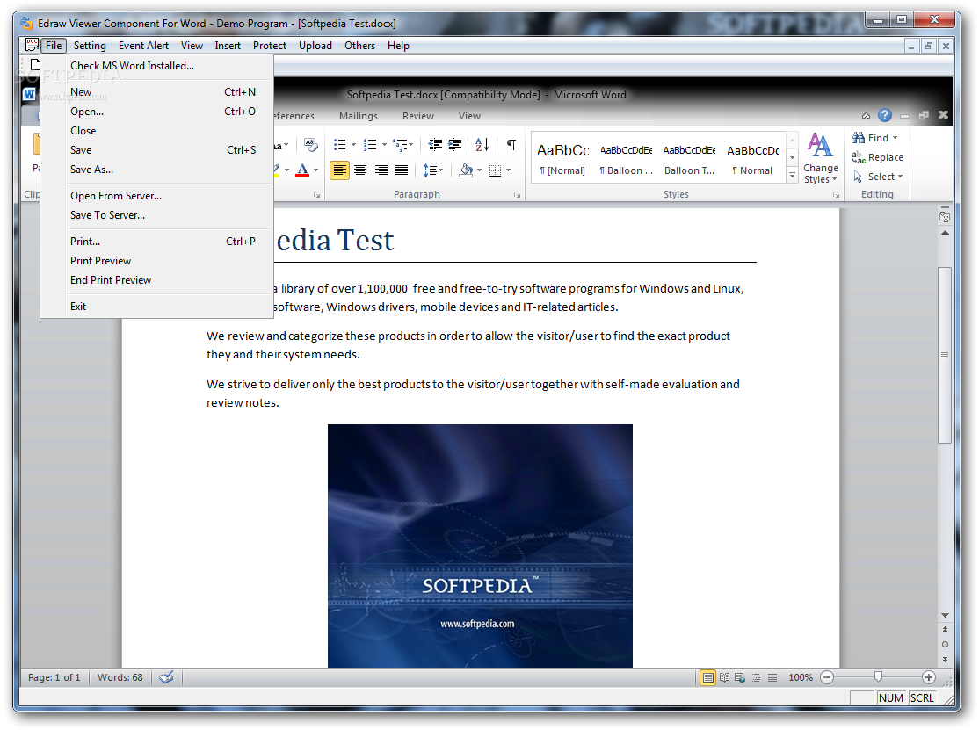The width and height of the screenshot is (979, 730).
Task: Click Words: 68 in status bar
Action: click(x=120, y=677)
